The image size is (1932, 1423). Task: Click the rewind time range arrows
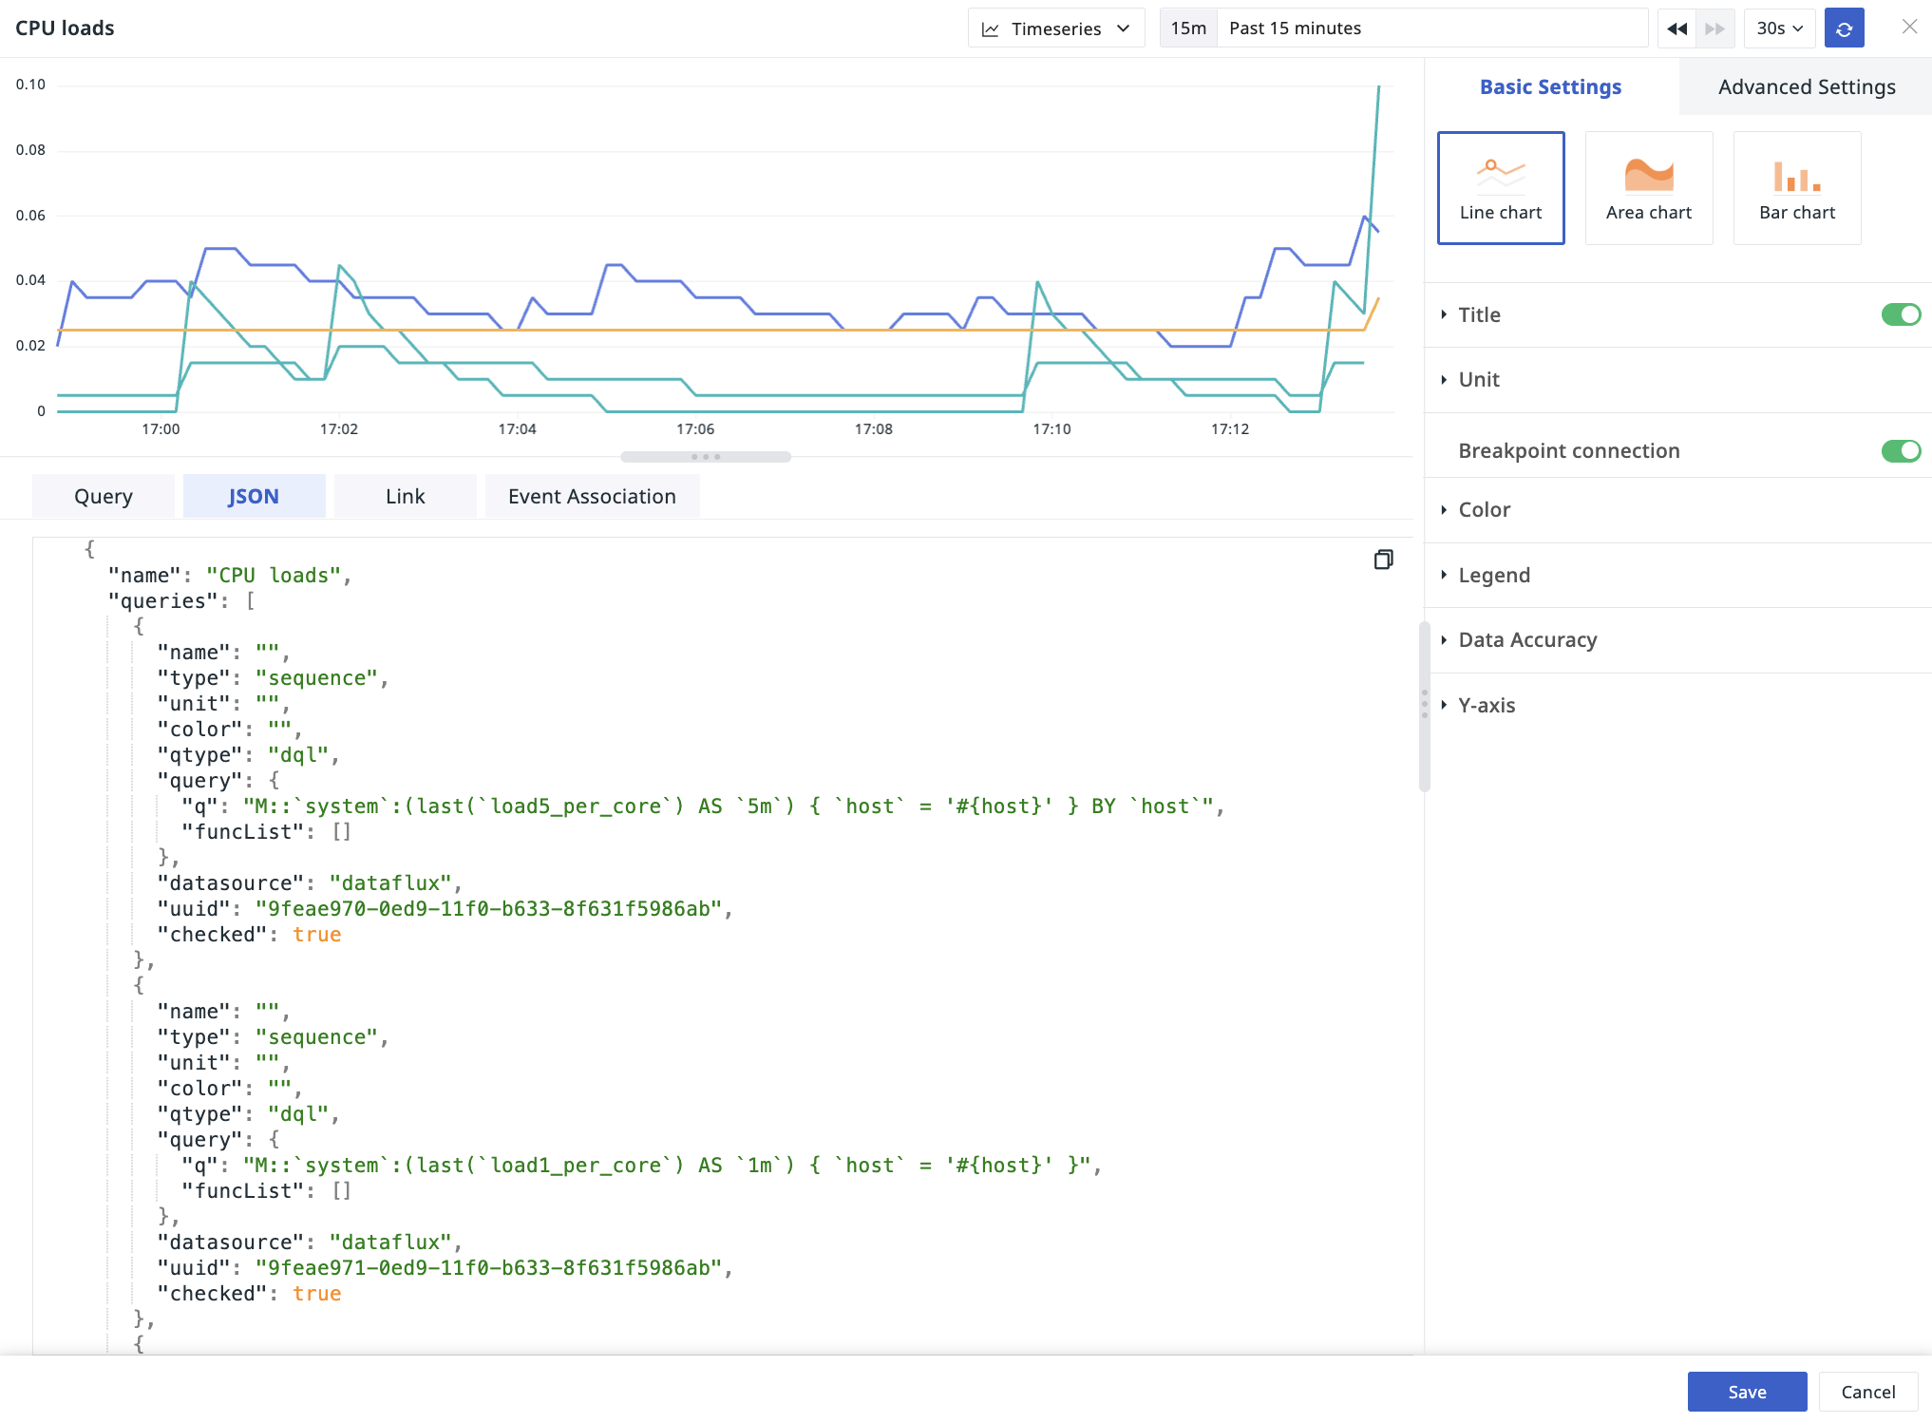(x=1676, y=28)
